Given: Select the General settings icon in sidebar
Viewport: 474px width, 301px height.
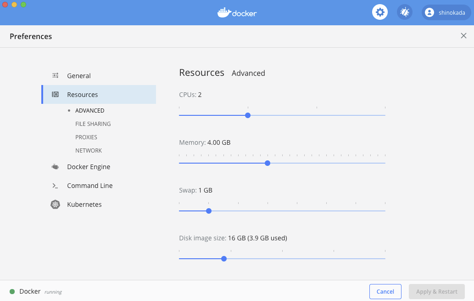Looking at the screenshot, I should click(55, 75).
